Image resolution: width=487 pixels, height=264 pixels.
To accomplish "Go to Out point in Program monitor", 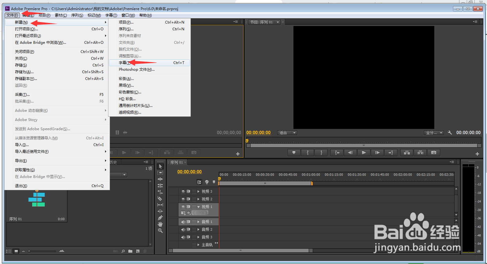I will pyautogui.click(x=391, y=153).
